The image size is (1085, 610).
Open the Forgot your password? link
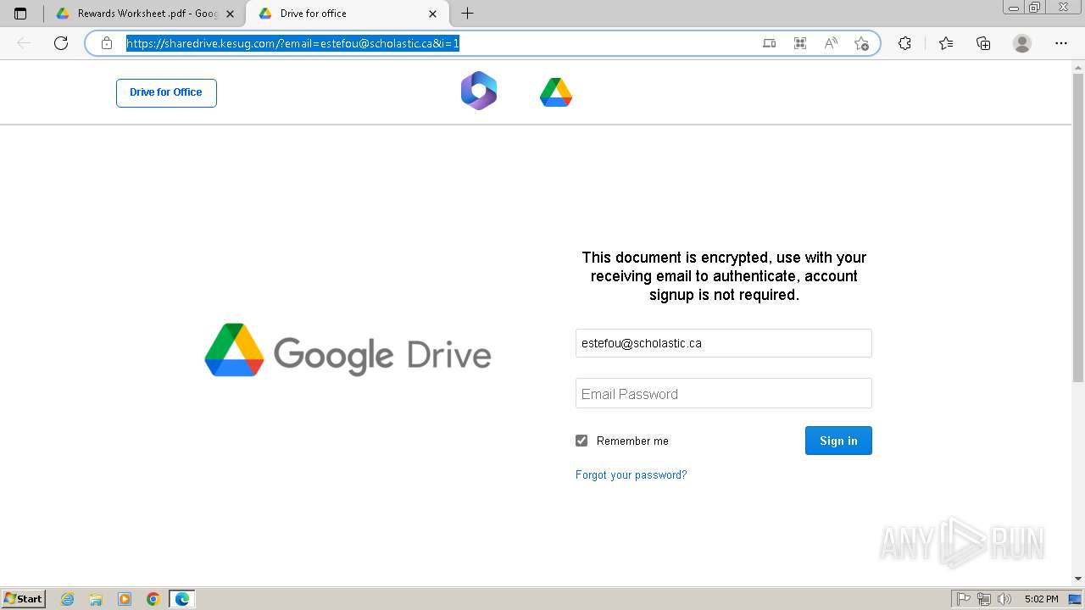(632, 475)
